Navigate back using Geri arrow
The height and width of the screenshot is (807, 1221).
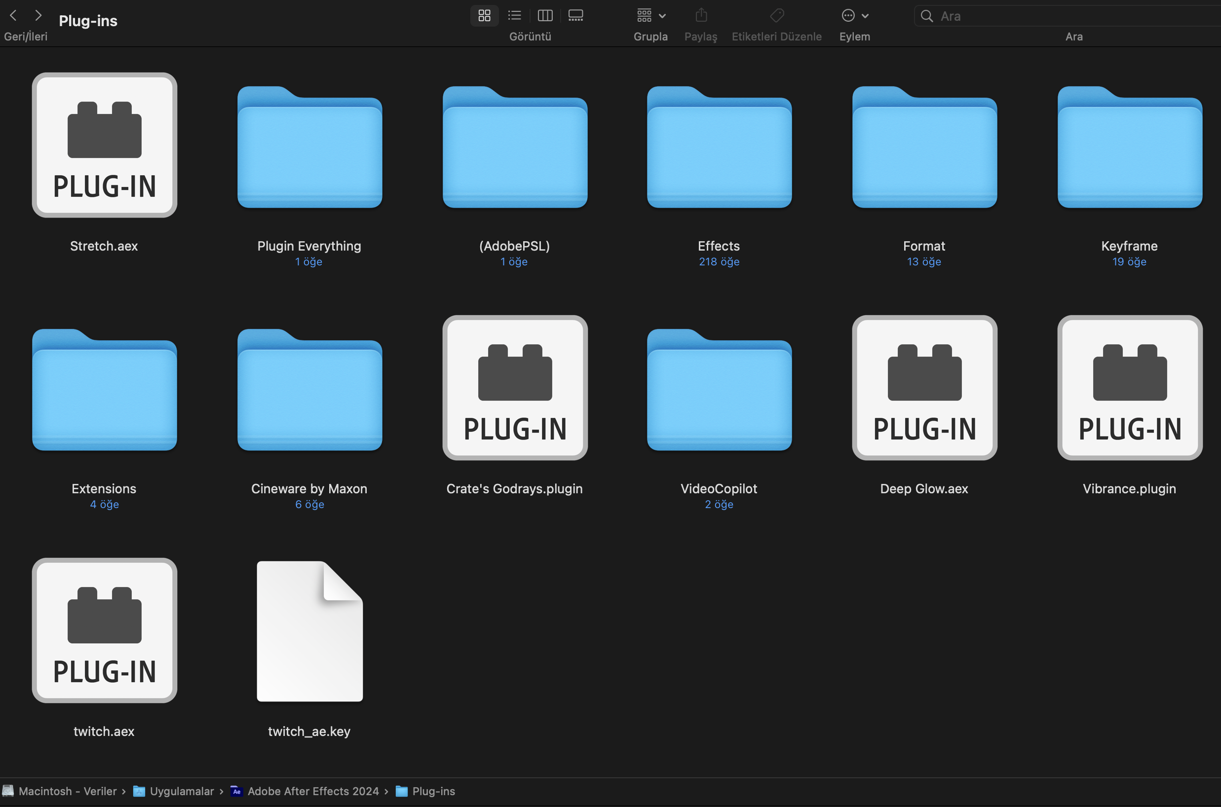(x=13, y=15)
